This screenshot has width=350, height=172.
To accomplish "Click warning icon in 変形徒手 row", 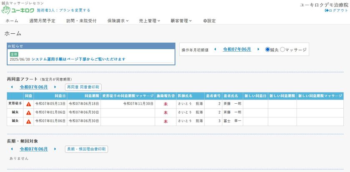I will [x=29, y=104].
